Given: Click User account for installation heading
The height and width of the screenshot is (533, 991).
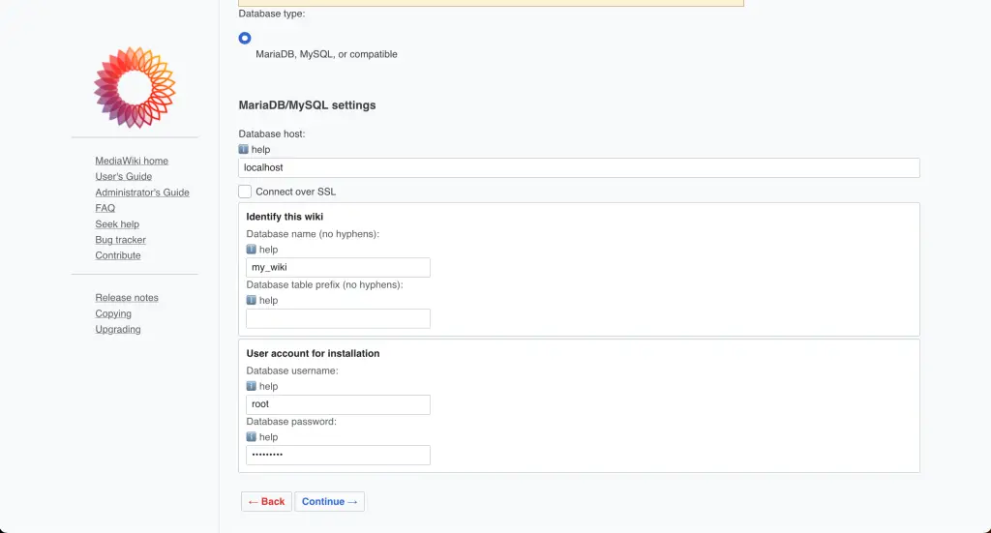Looking at the screenshot, I should point(313,354).
